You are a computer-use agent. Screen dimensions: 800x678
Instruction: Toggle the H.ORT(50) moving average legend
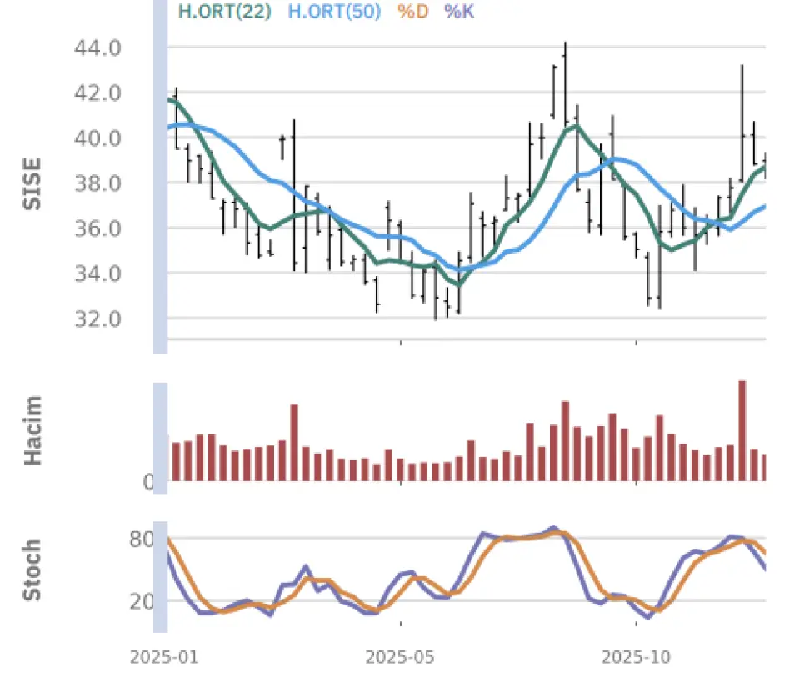coord(334,12)
